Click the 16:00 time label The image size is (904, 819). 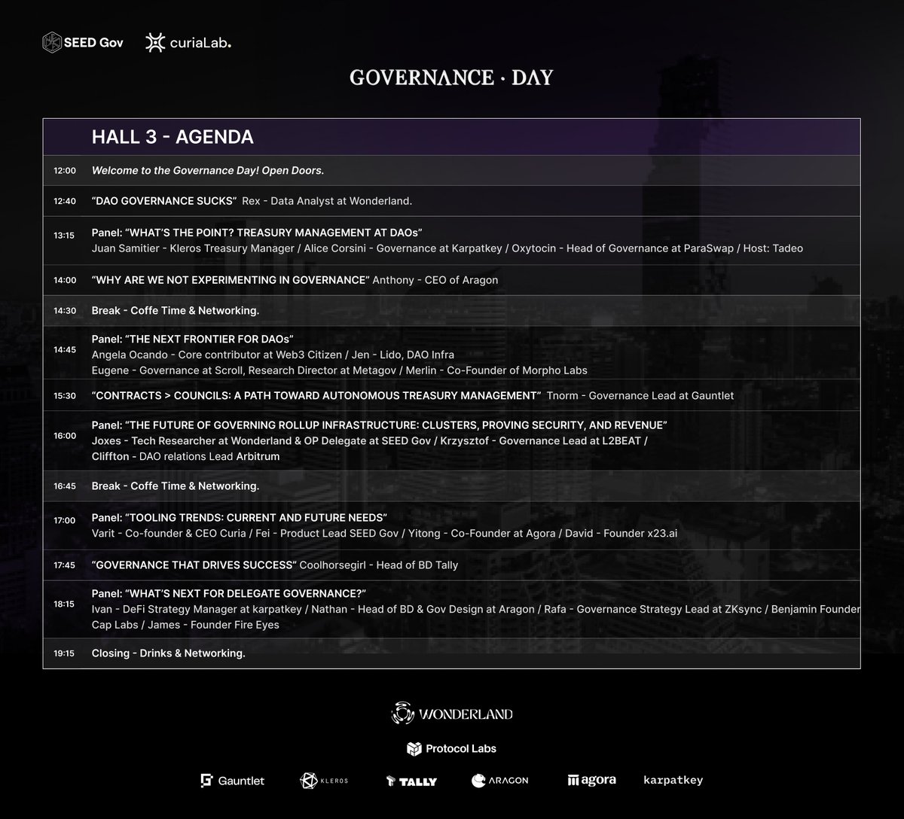pos(65,436)
